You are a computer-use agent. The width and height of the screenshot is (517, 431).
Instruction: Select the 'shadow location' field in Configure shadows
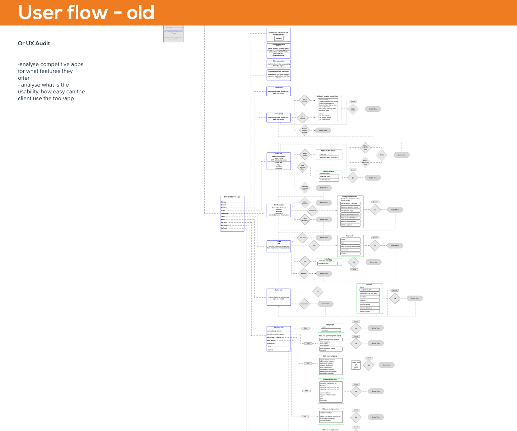tap(350, 225)
